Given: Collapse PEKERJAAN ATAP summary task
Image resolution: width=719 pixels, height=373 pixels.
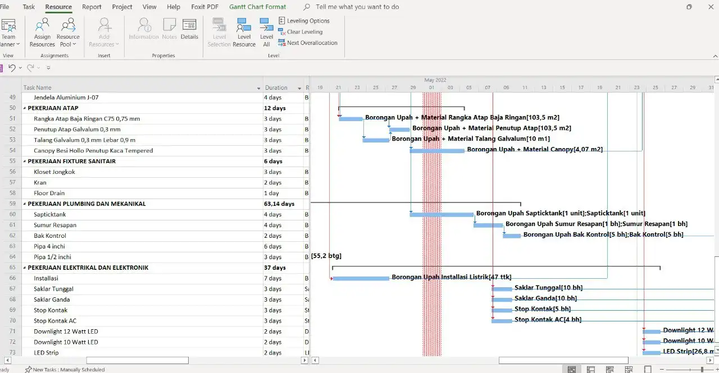Looking at the screenshot, I should 25,108.
